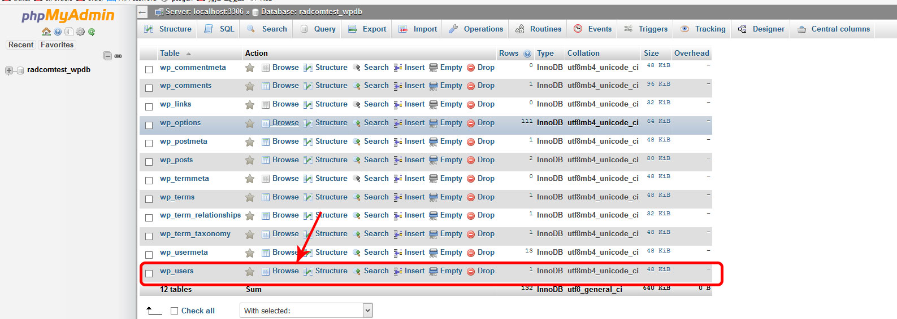The height and width of the screenshot is (319, 897).
Task: Click the collapse all icon in navigation panel
Action: coord(107,56)
